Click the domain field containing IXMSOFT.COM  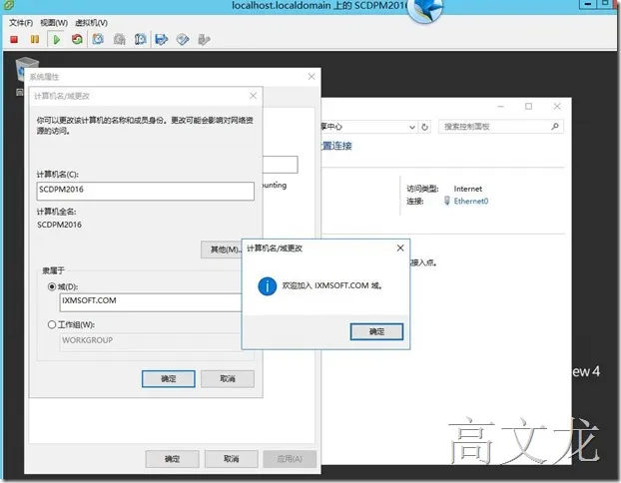(151, 302)
